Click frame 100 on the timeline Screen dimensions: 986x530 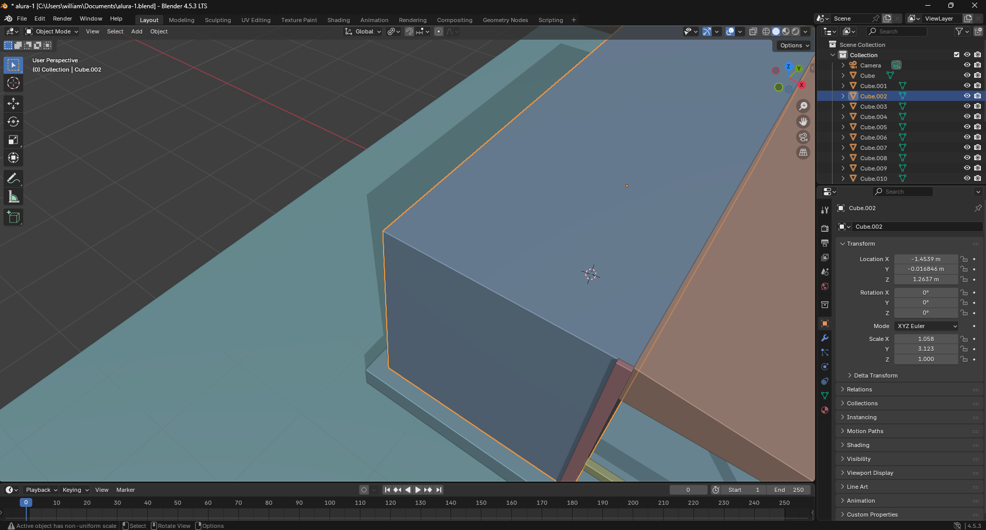coord(330,503)
